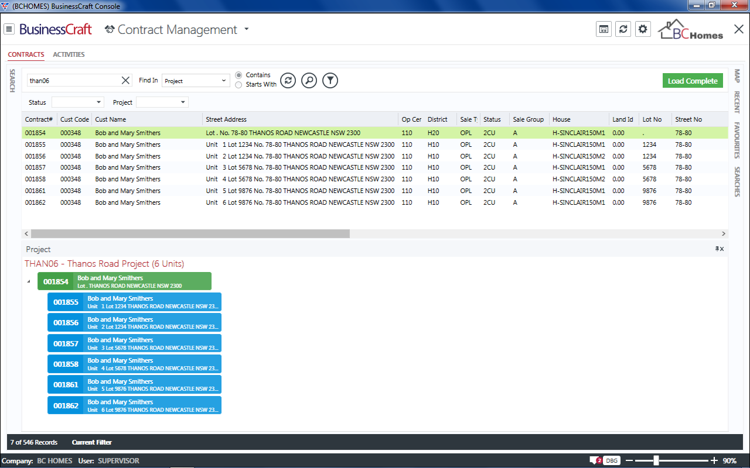Screen dimensions: 750x468
Task: Switch to the ACTIVITIES tab
Action: click(69, 54)
